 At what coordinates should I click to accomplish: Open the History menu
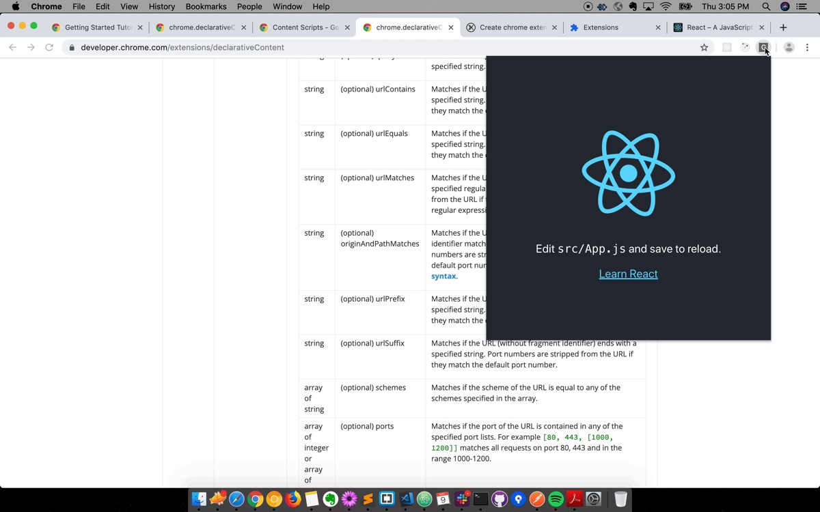(x=162, y=7)
